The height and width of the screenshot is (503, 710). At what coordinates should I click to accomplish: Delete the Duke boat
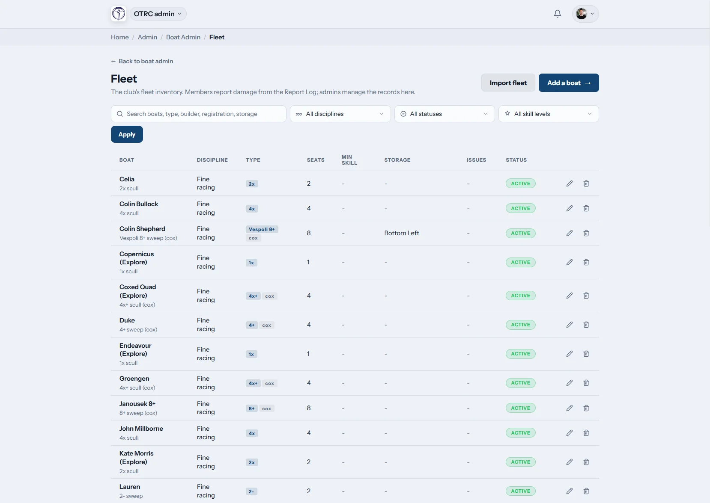586,325
